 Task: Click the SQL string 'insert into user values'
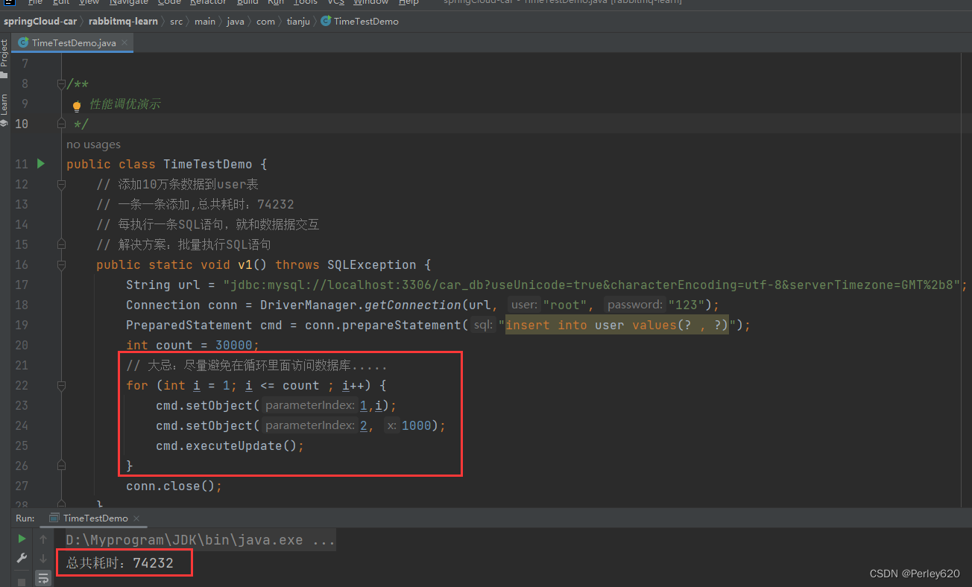coord(617,325)
